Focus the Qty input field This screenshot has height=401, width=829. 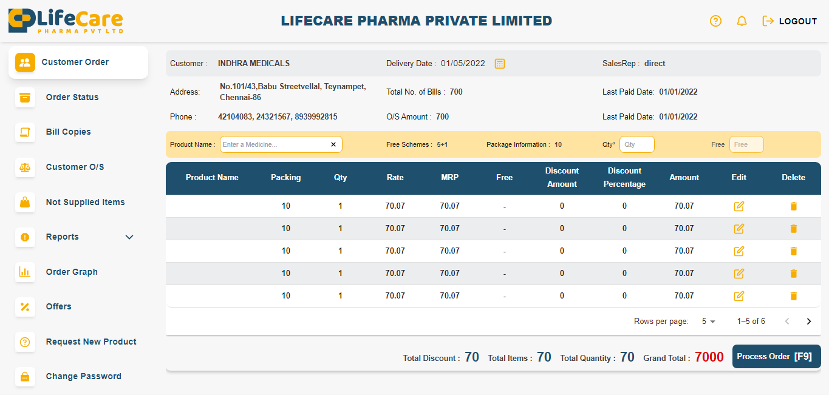[x=637, y=144]
